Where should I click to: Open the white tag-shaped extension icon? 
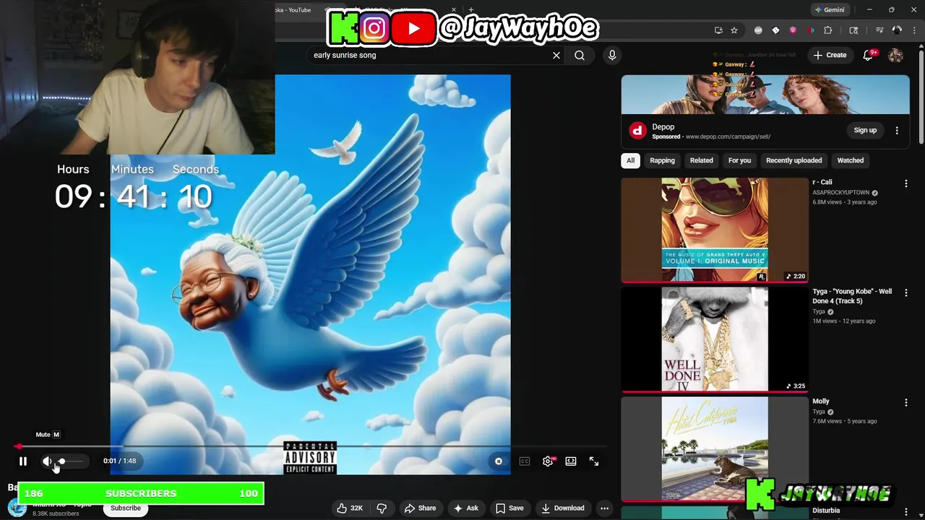click(x=775, y=30)
